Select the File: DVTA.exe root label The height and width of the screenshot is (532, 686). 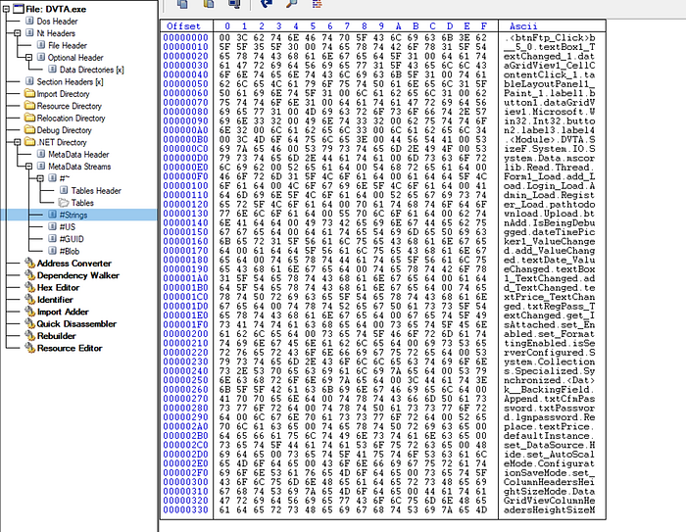click(56, 9)
